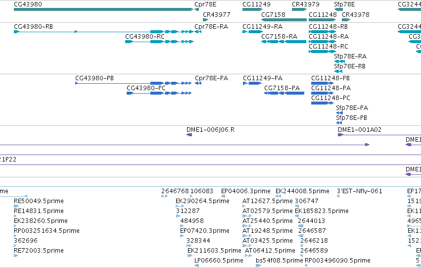Select the 484958 feature label
Viewport: 421px width, 268px height.
(x=192, y=221)
